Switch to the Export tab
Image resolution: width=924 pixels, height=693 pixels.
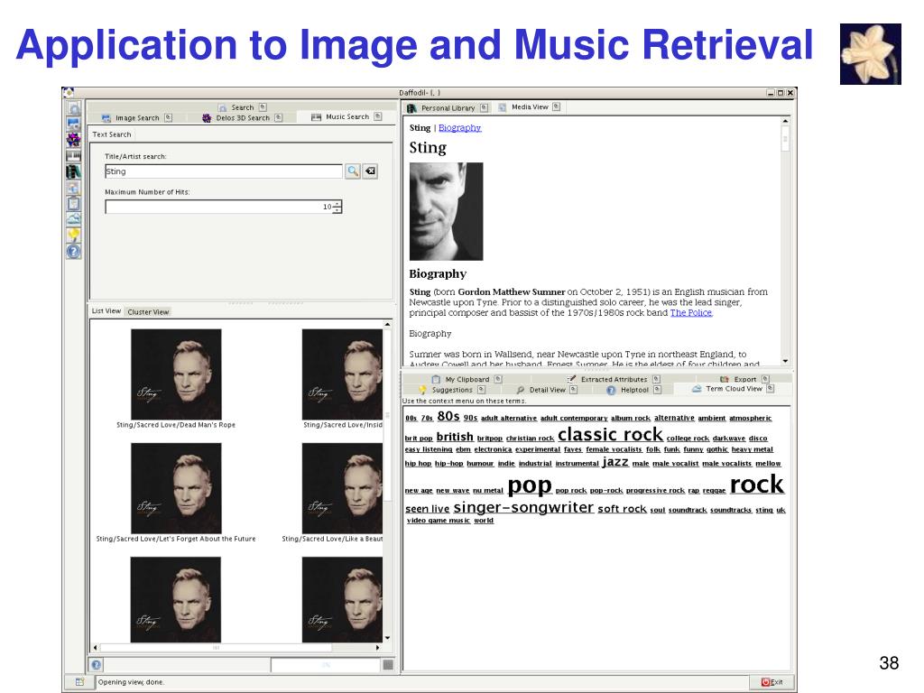(744, 380)
